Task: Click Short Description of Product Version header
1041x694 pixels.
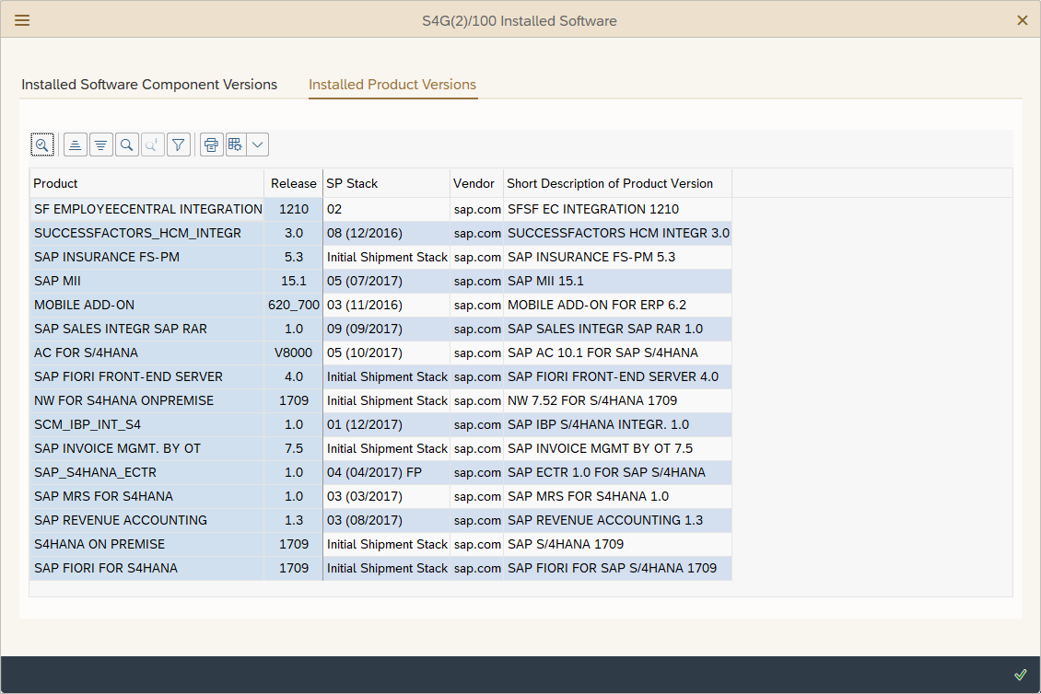Action: coord(617,183)
